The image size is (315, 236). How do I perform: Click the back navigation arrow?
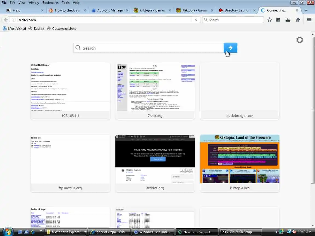6,20
